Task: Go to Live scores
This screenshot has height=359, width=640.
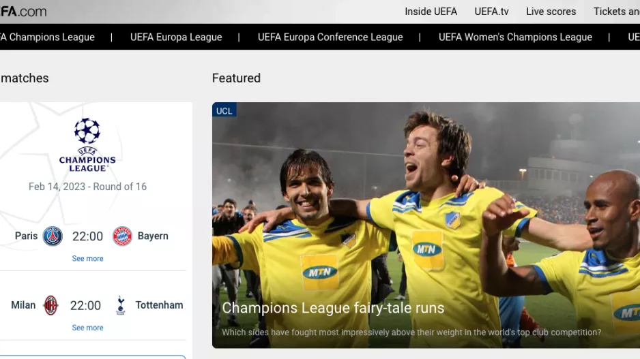Action: tap(551, 12)
